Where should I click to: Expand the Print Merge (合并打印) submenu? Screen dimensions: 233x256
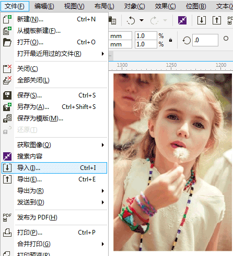(x=103, y=244)
